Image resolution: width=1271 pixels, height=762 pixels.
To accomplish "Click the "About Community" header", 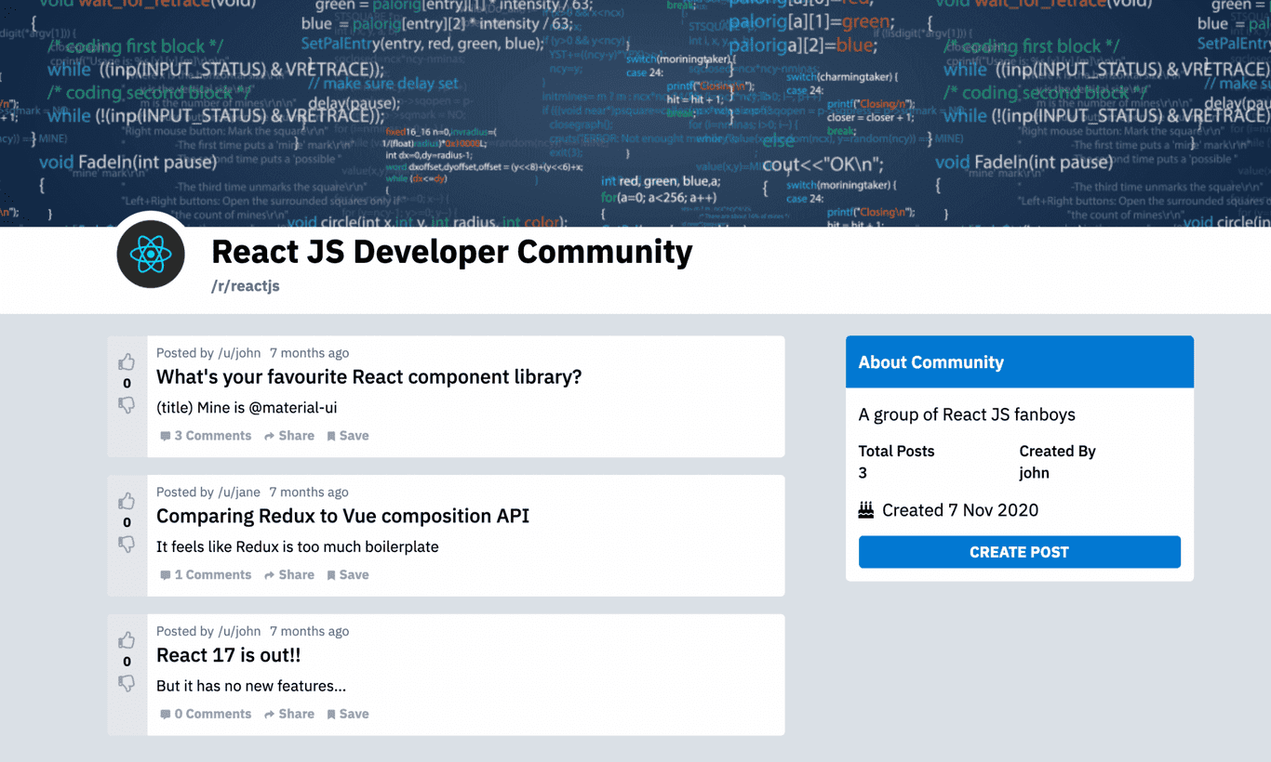I will (x=1019, y=361).
